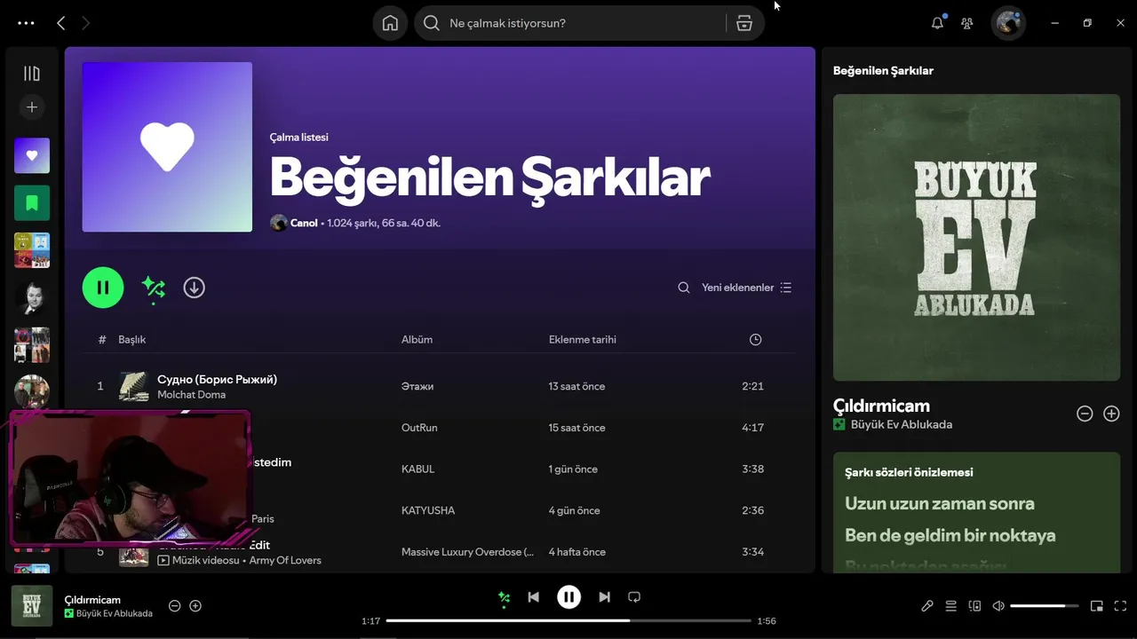Viewport: 1137px width, 639px height.
Task: Click the Beğenilen Şarkılar playlist cover
Action: coord(167,147)
